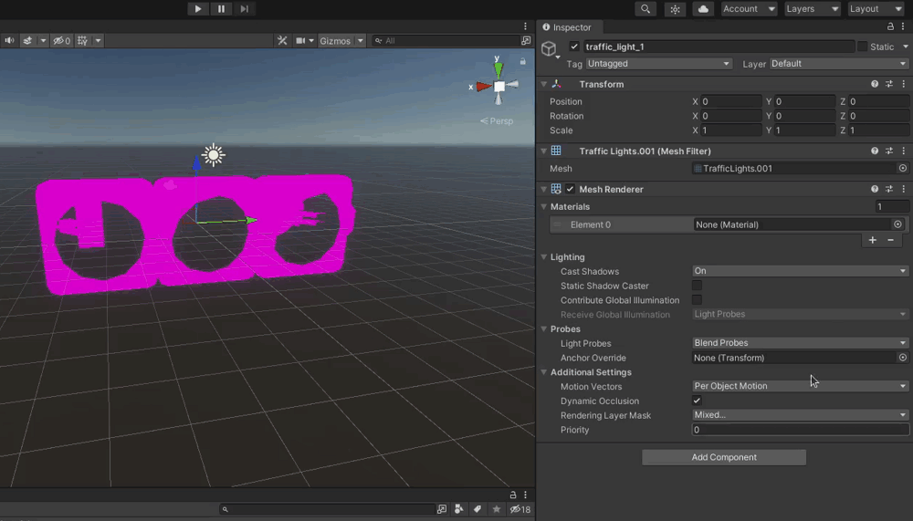Click the Step frame button

click(x=244, y=9)
